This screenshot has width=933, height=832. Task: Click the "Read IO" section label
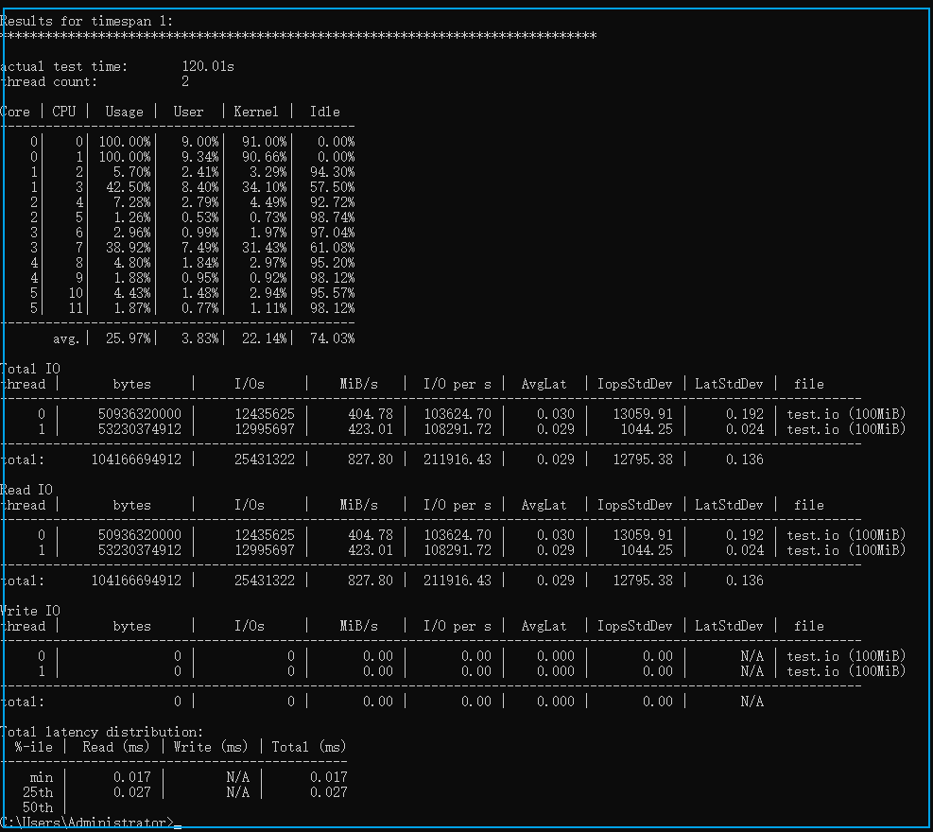click(x=26, y=490)
